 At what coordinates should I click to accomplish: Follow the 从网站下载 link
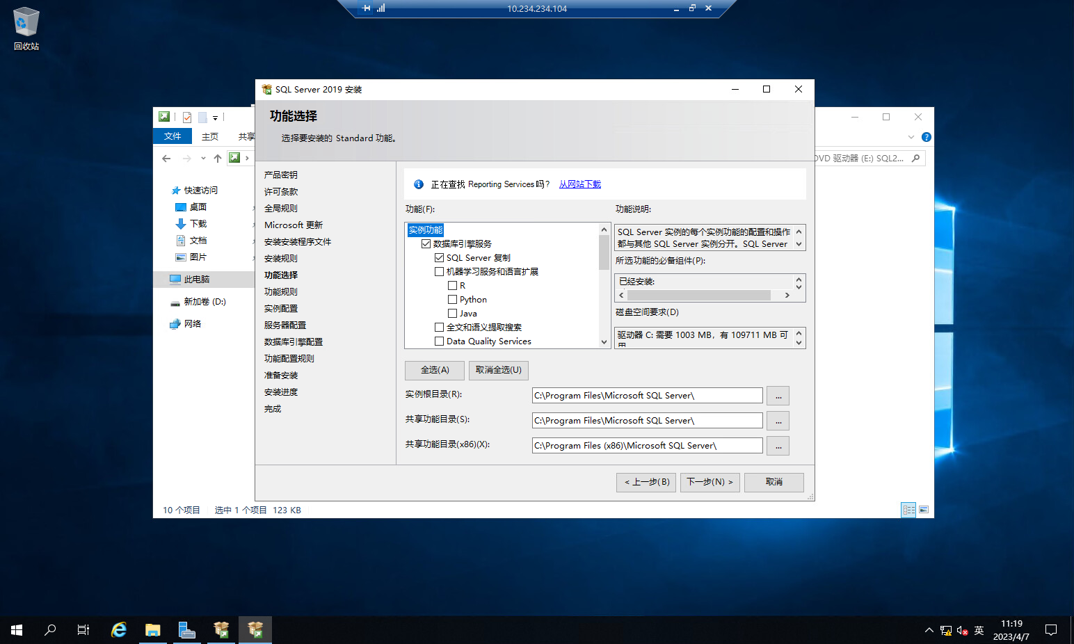click(579, 184)
